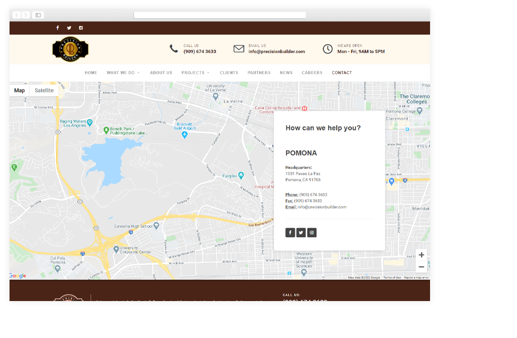Open map Terms of Use link
Viewport: 517px width, 338px height.
[x=392, y=278]
